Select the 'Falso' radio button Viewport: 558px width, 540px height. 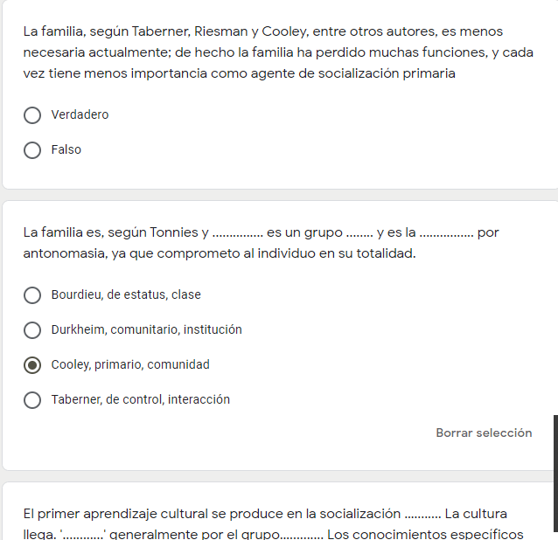click(x=32, y=150)
